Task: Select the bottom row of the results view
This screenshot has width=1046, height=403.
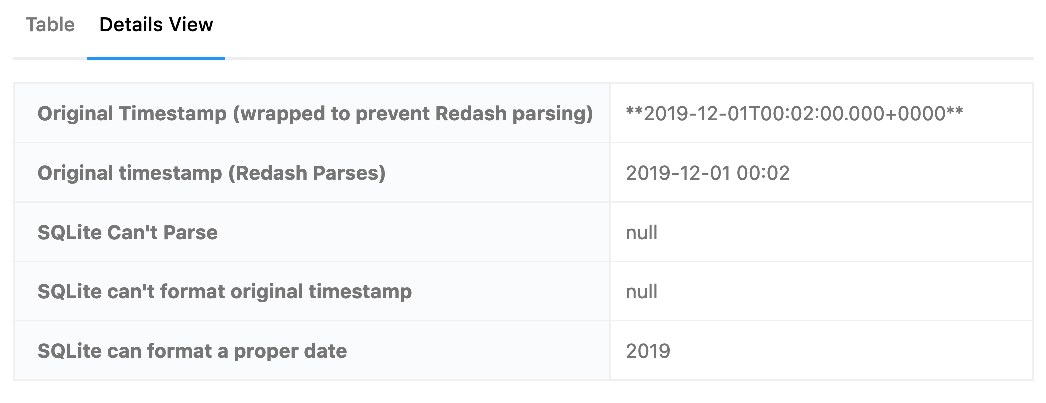Action: (x=523, y=350)
